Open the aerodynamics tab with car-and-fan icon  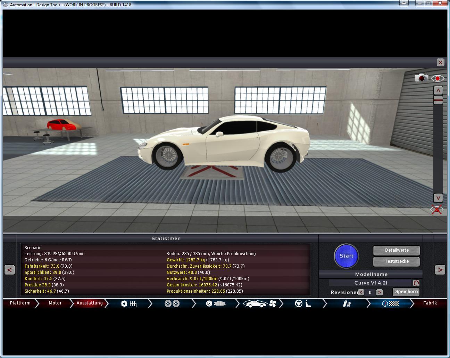click(259, 304)
